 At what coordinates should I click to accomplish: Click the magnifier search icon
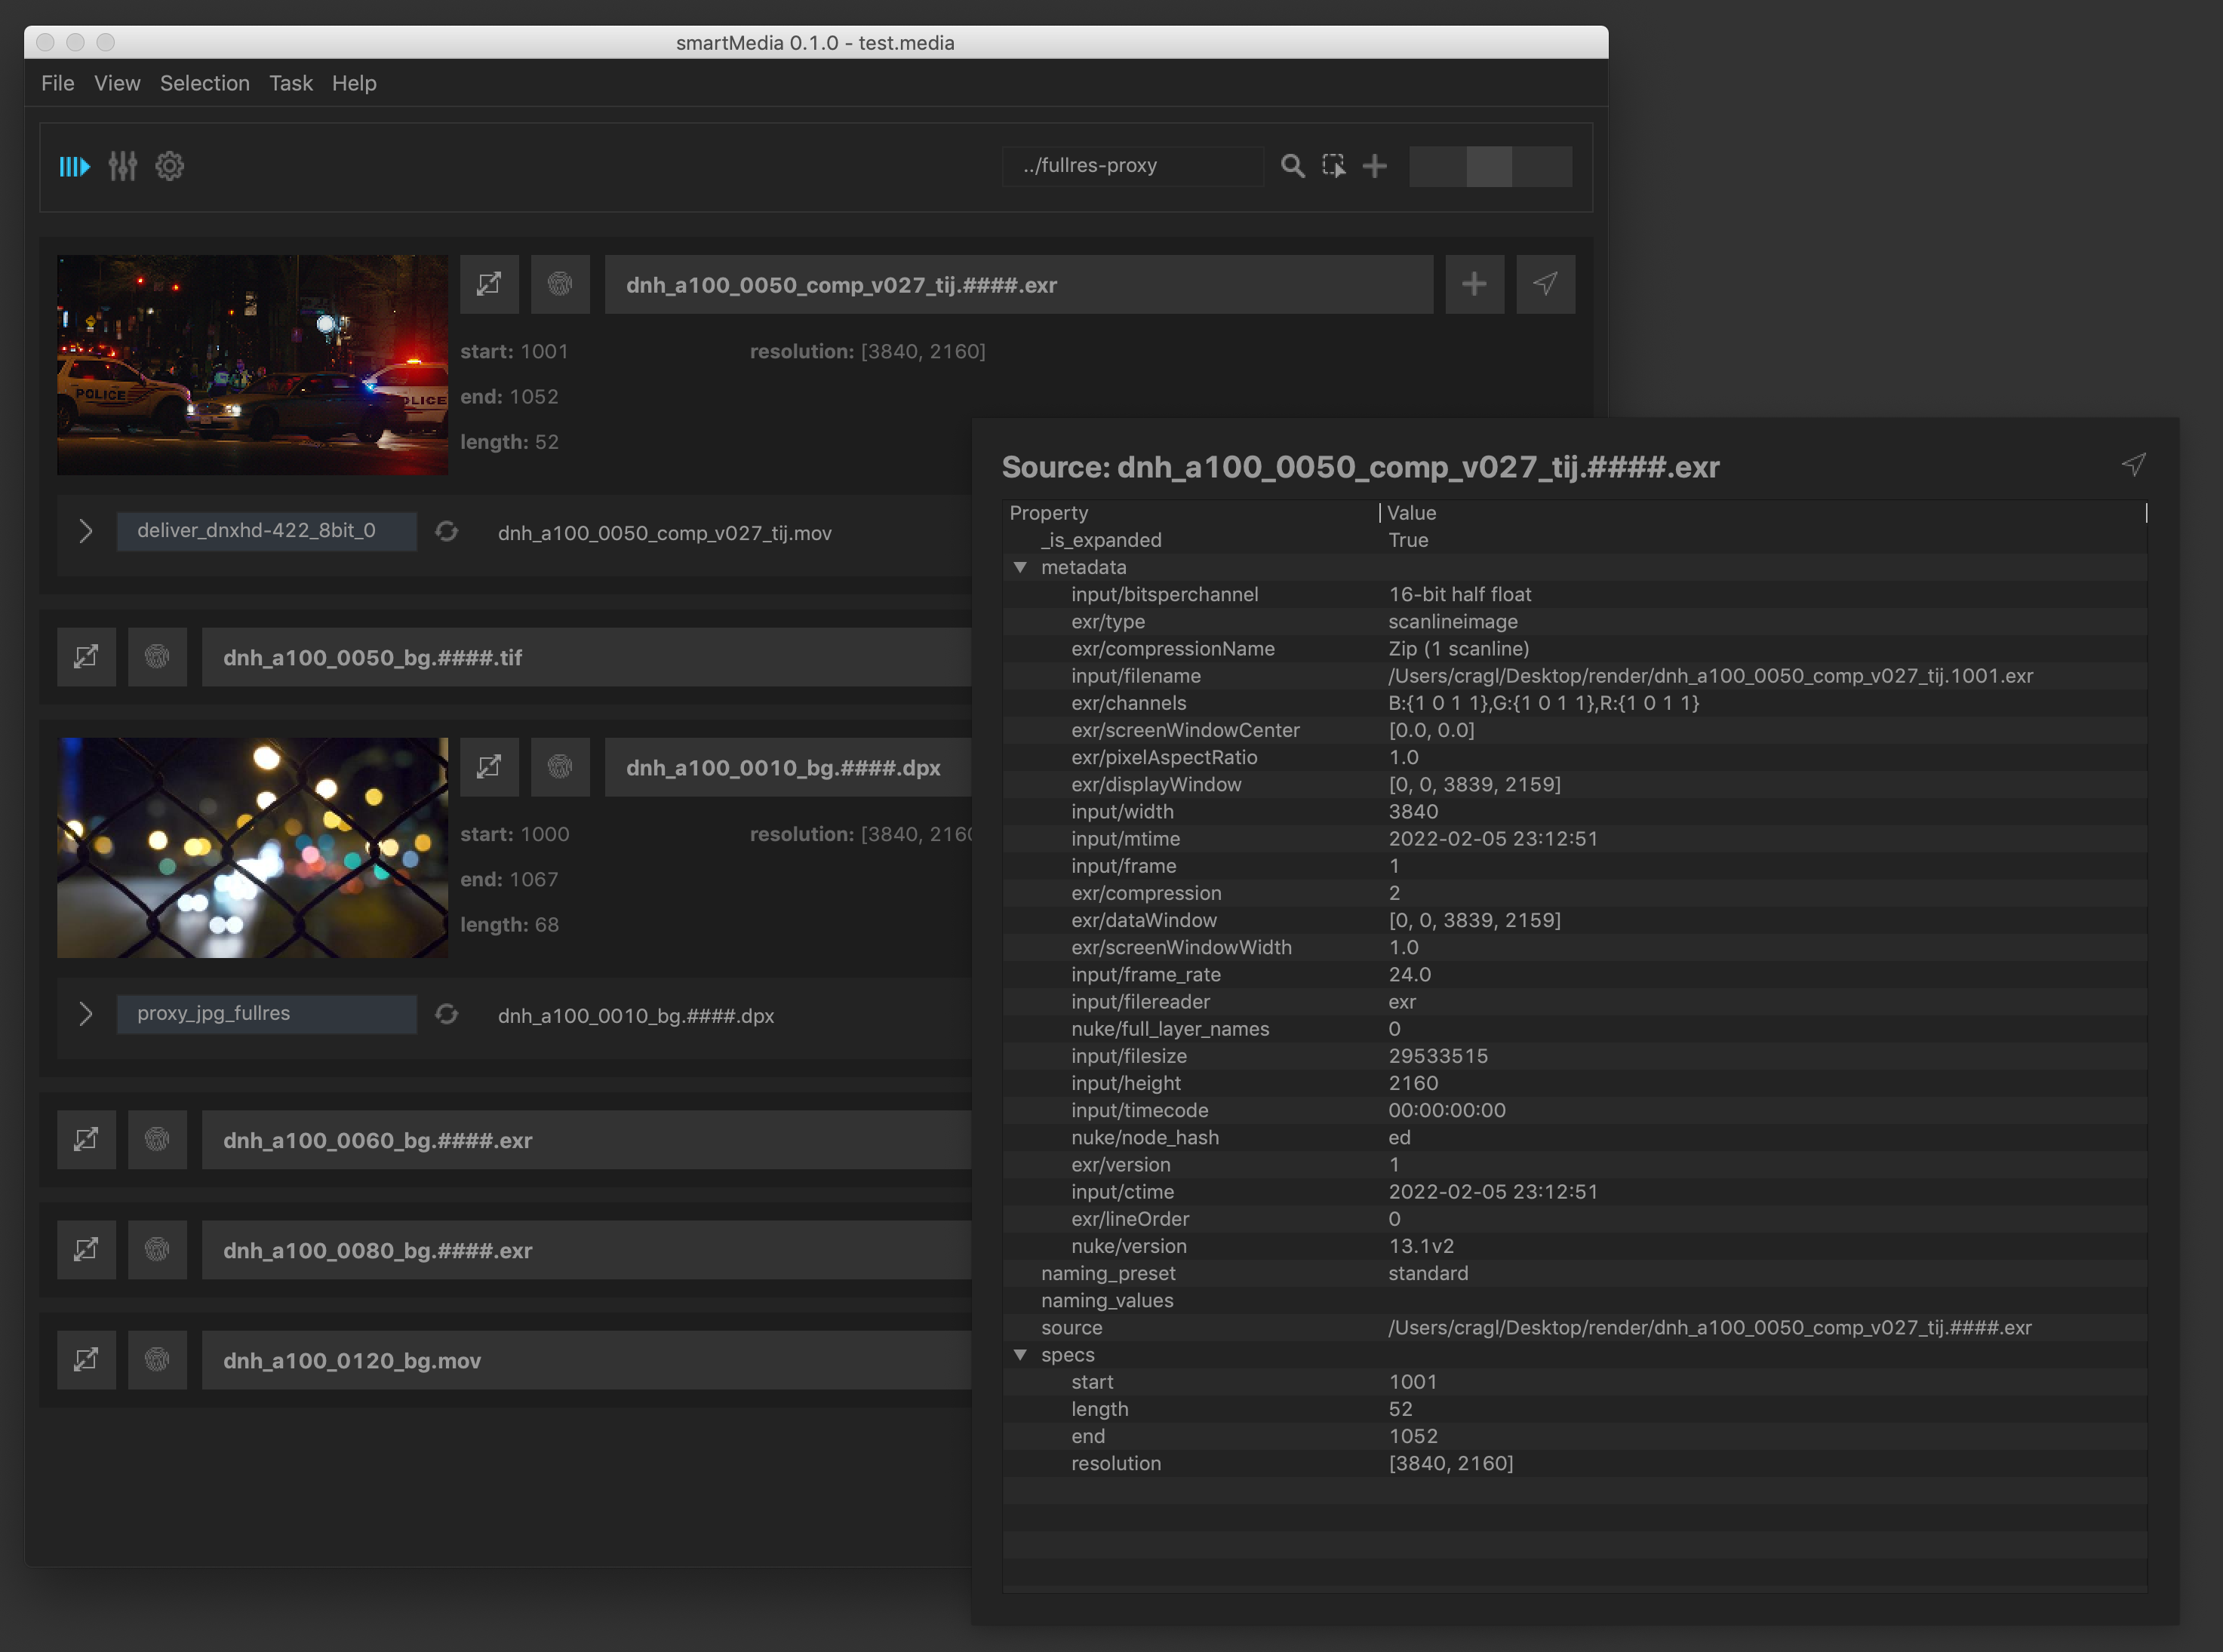coord(1293,166)
